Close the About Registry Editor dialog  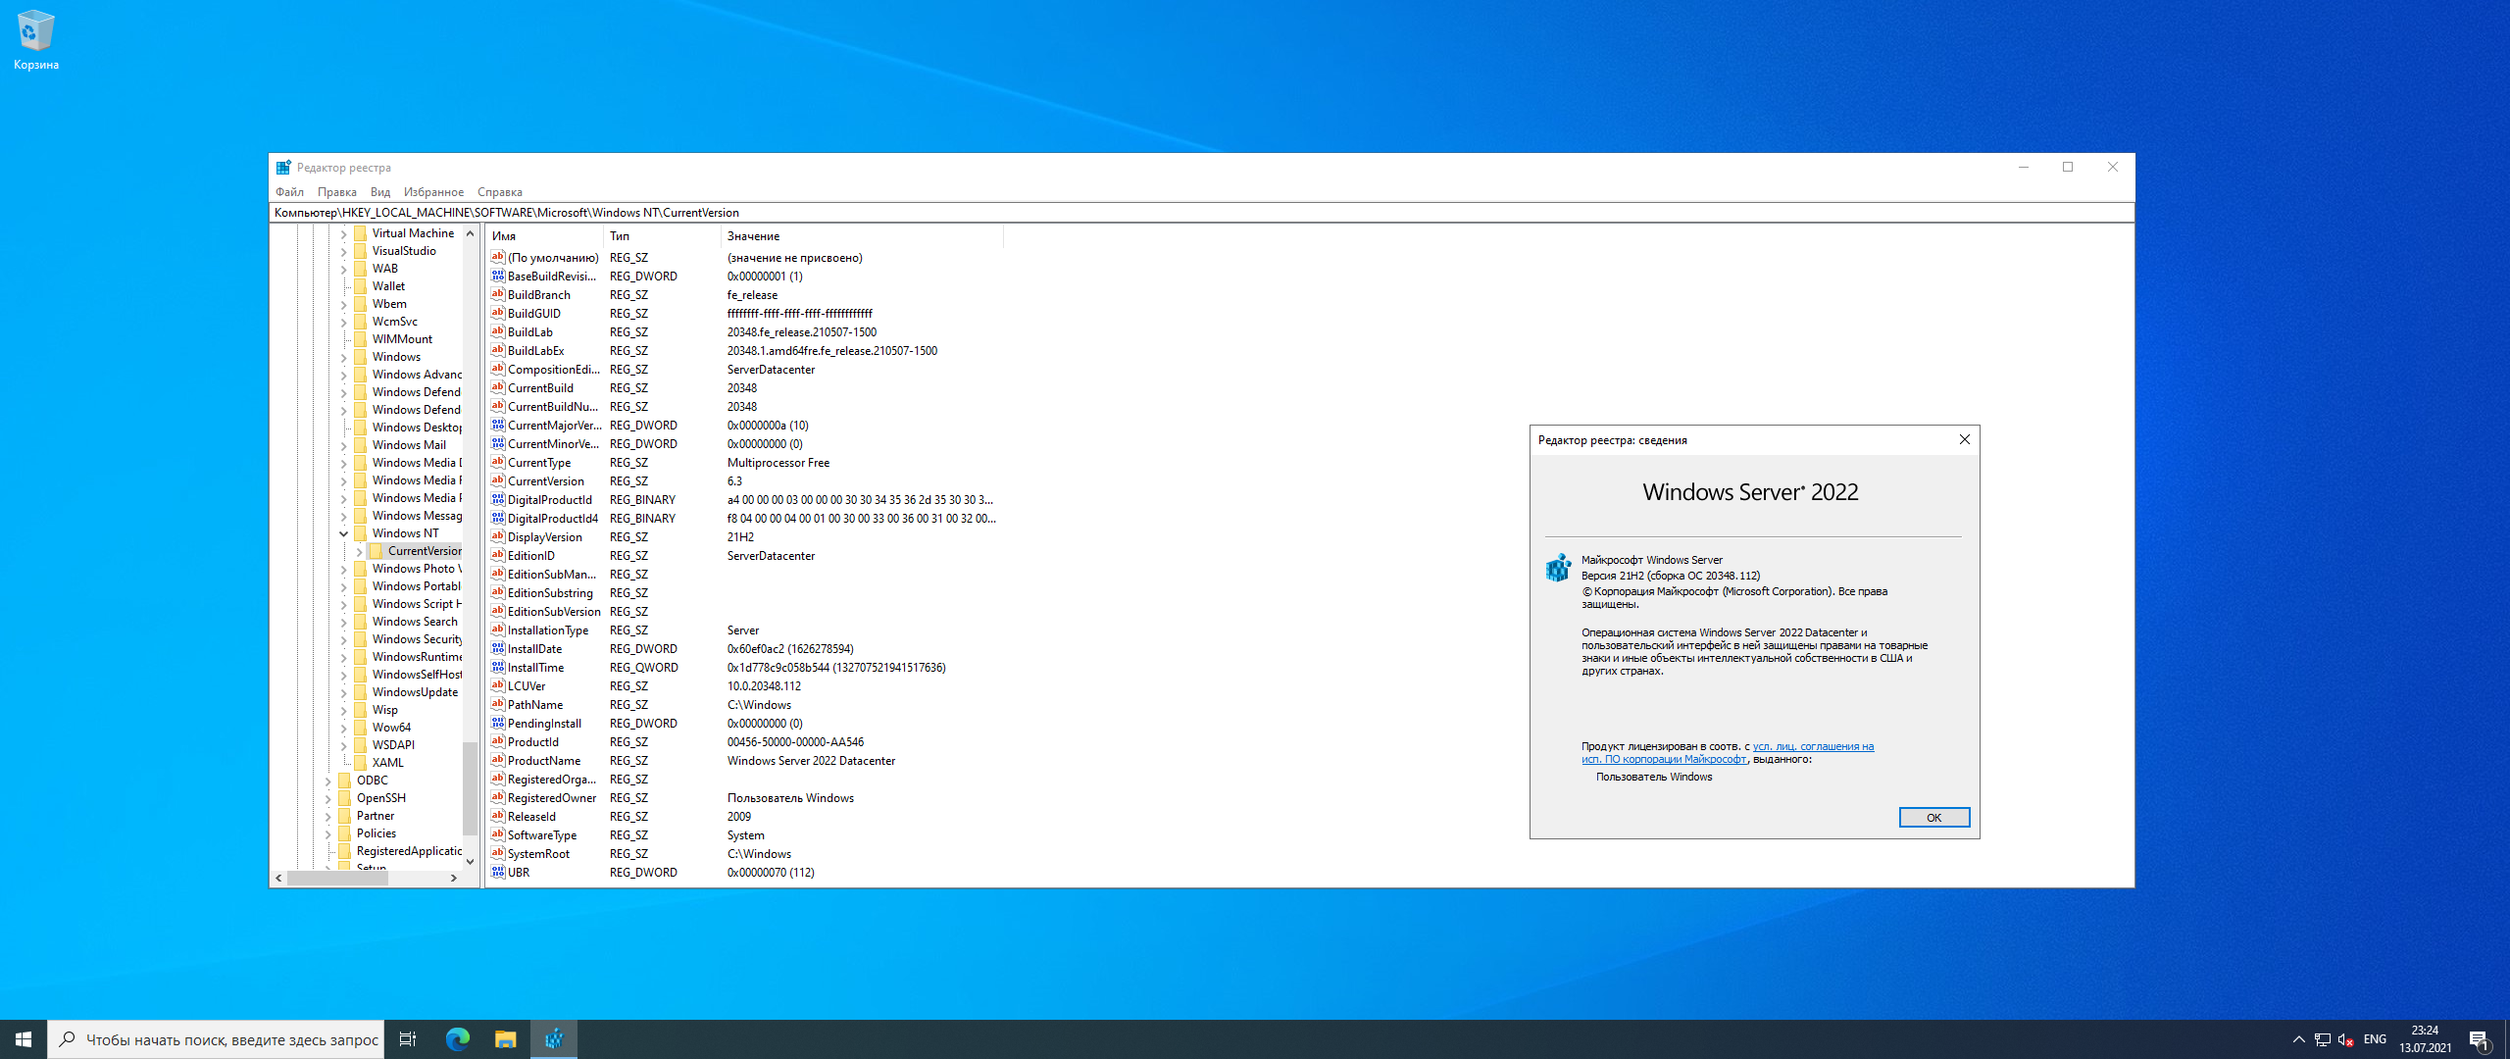coord(1964,439)
